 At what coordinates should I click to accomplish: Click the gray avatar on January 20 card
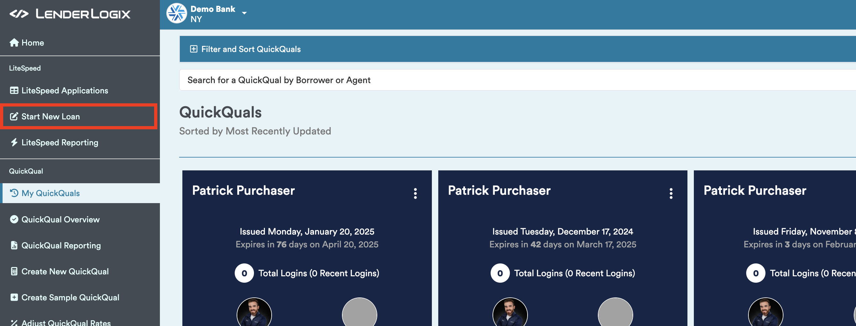click(x=360, y=312)
